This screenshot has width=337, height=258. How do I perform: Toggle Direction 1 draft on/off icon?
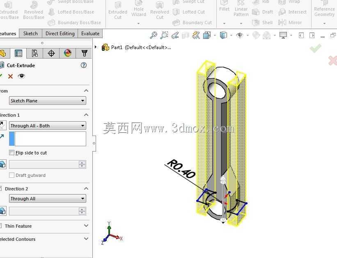pyautogui.click(x=2, y=165)
